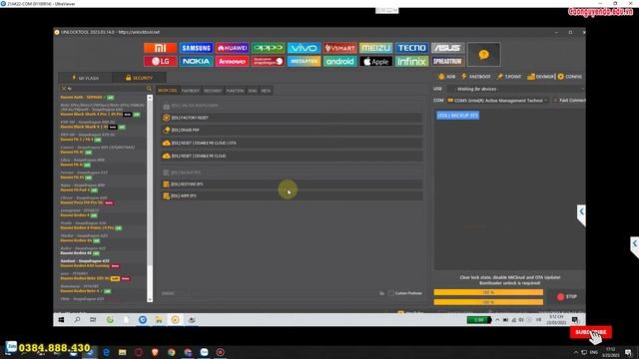Click the lower progress bar
The image size is (639, 359).
click(x=488, y=302)
